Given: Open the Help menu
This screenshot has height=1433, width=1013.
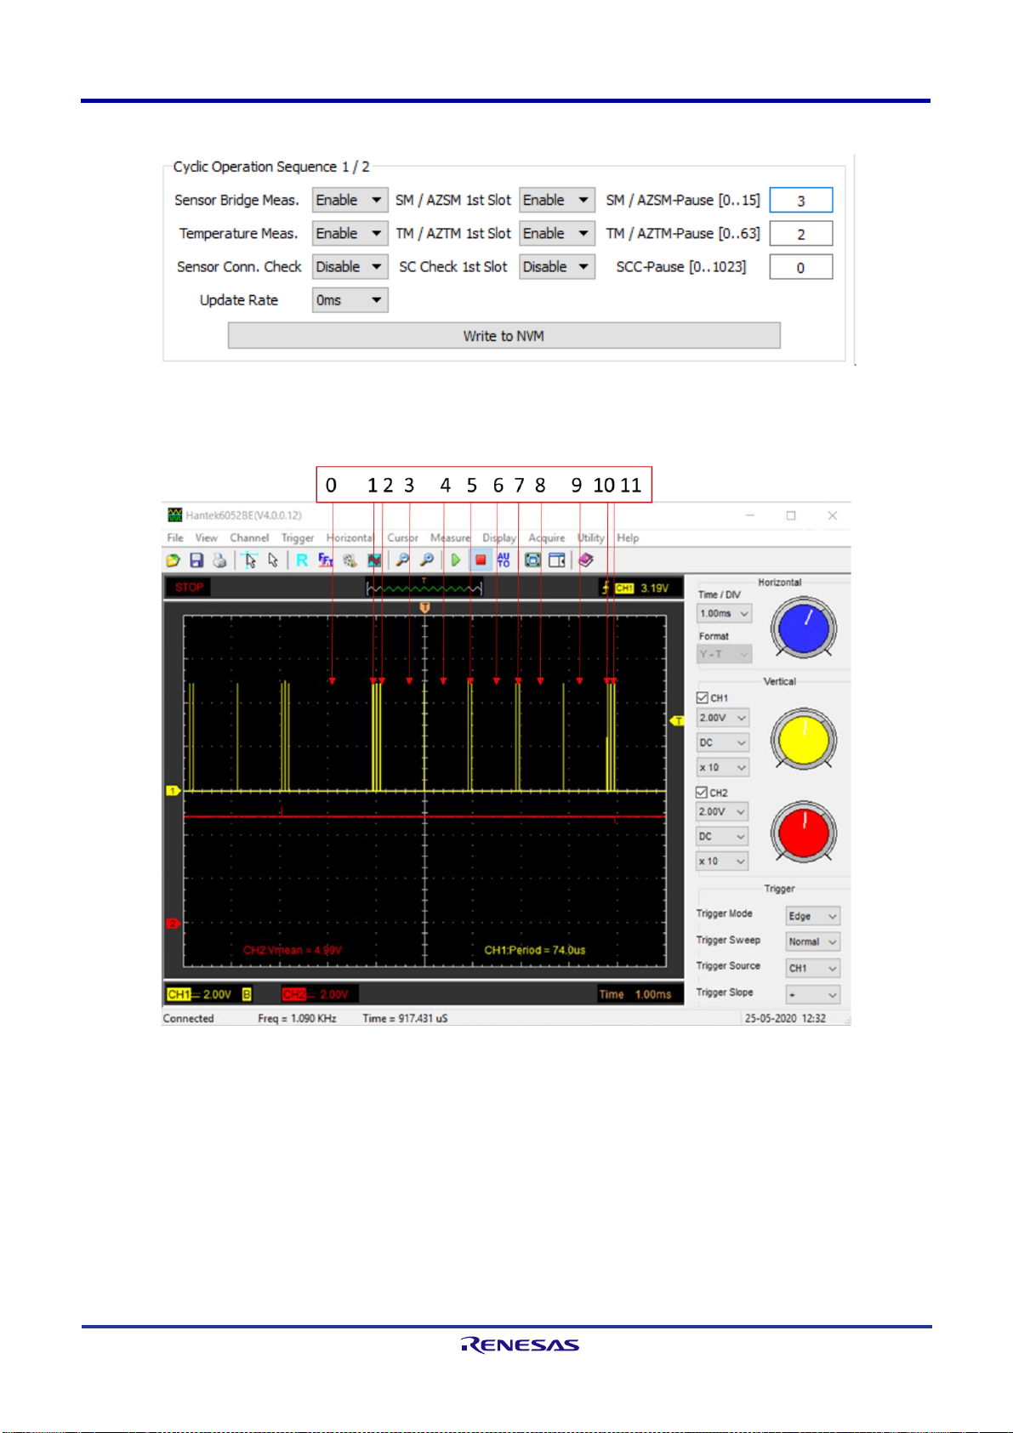Looking at the screenshot, I should (628, 537).
